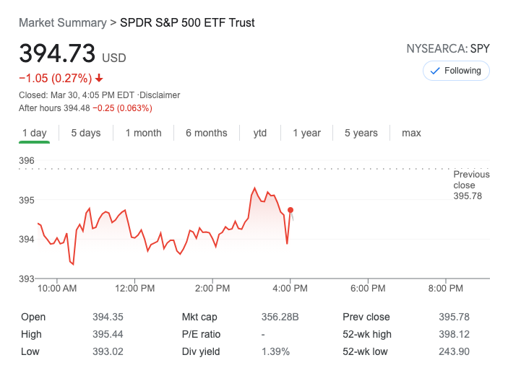Click the red end-point dot on chart
Screen dimensions: 508x368
click(290, 210)
